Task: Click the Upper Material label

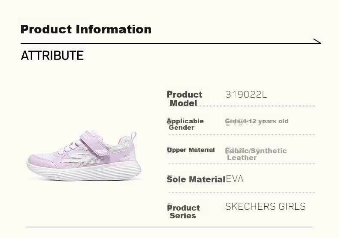Action: coord(191,150)
